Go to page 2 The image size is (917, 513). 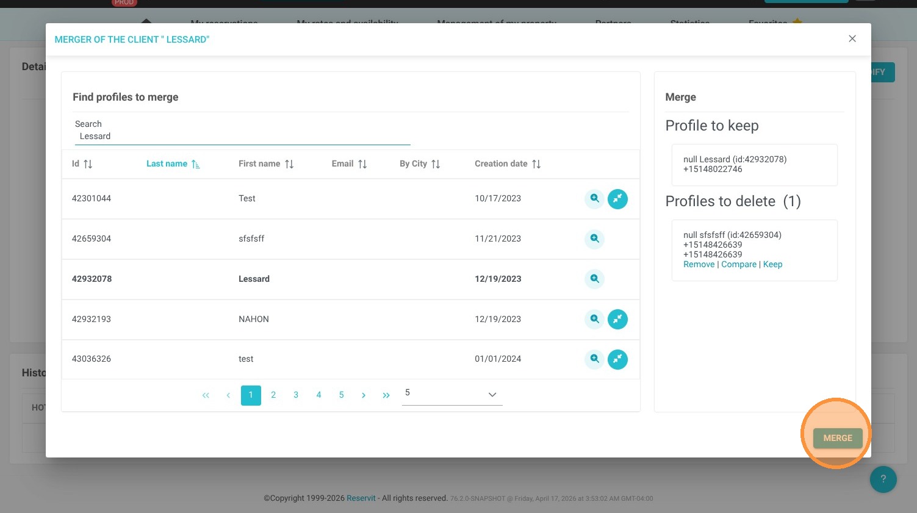pos(273,395)
